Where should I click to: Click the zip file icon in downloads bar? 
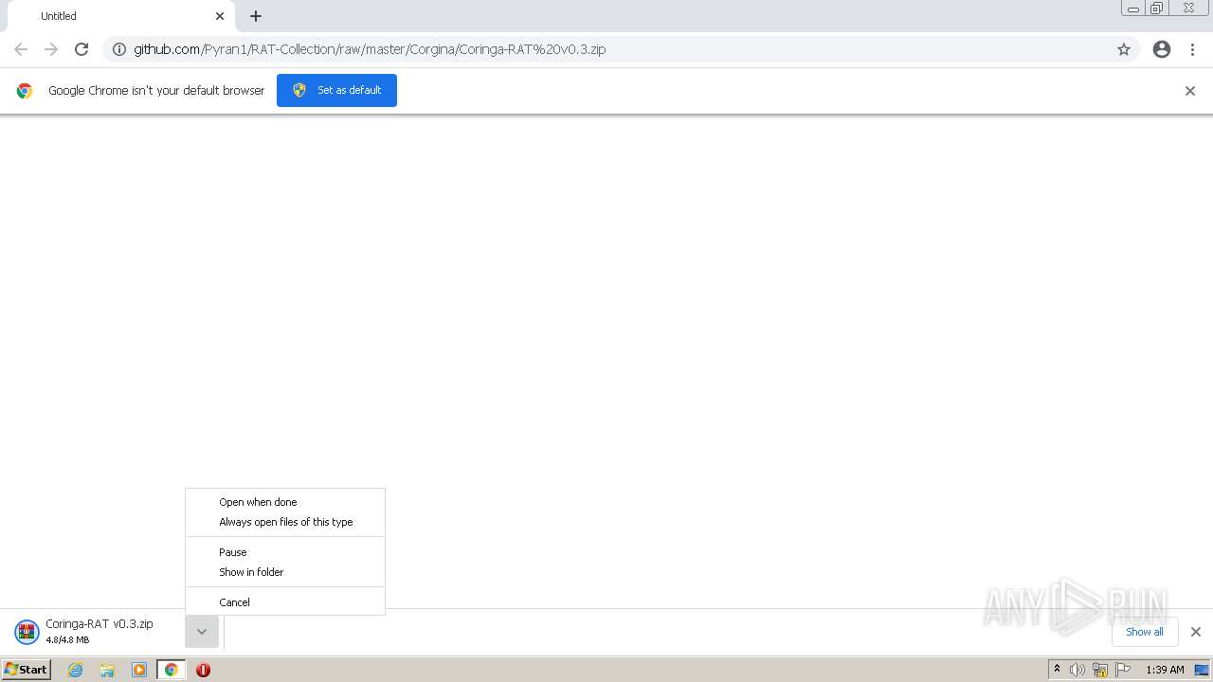[27, 632]
